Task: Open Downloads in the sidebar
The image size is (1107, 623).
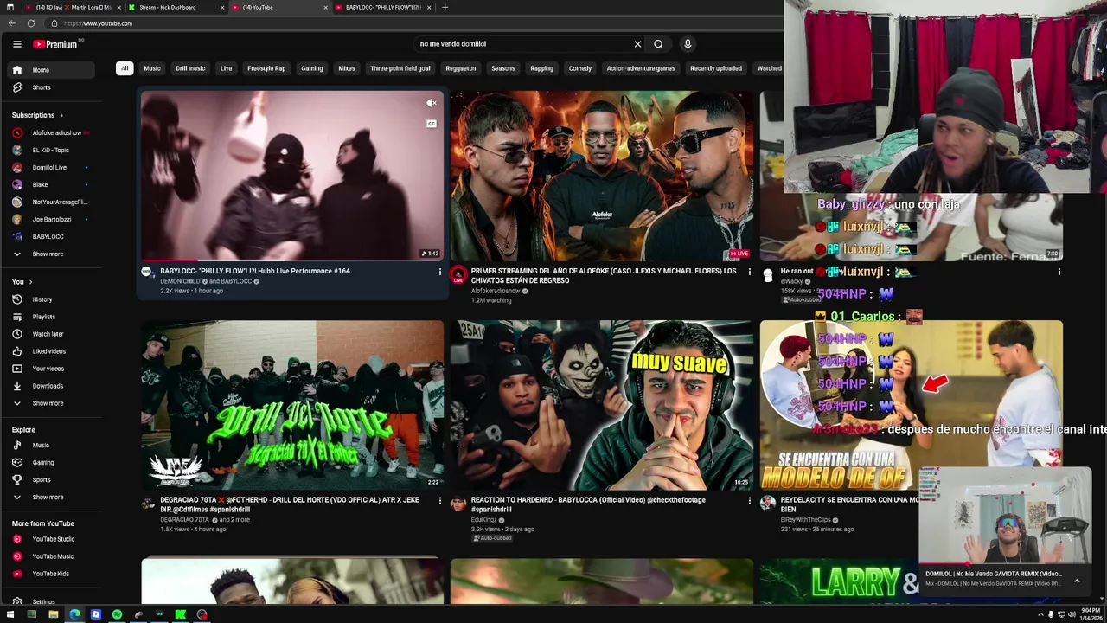Action: (x=51, y=386)
